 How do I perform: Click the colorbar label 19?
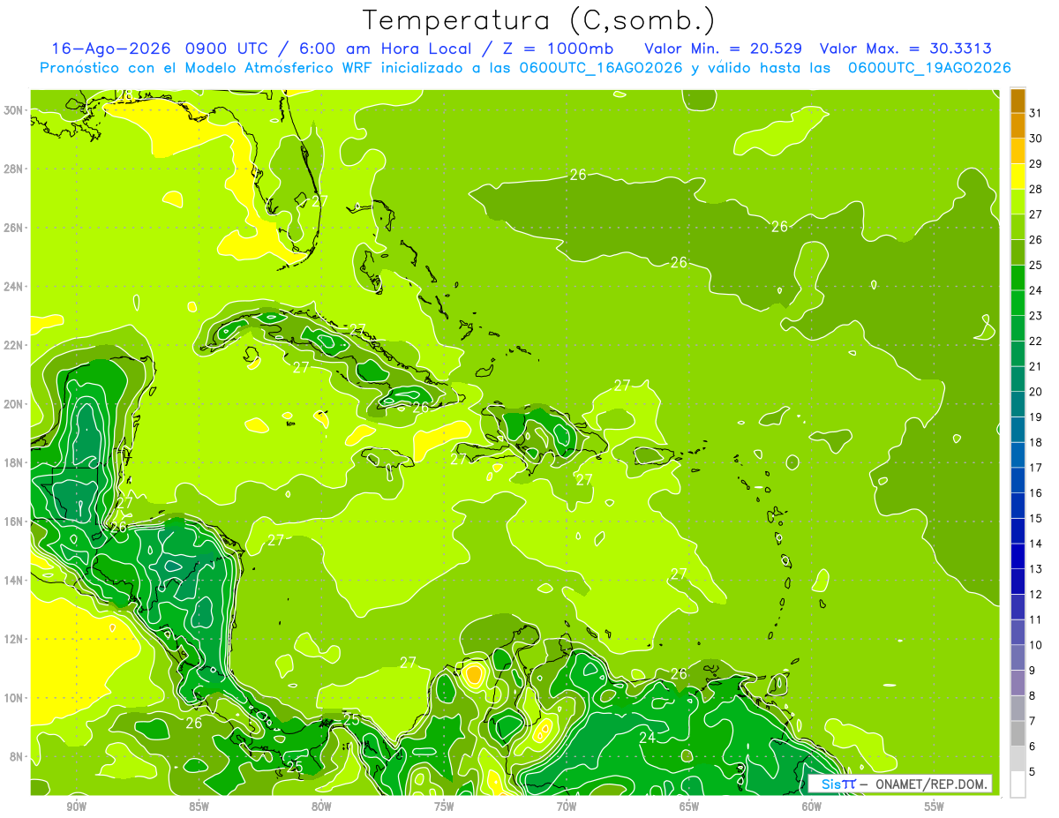tap(1035, 417)
